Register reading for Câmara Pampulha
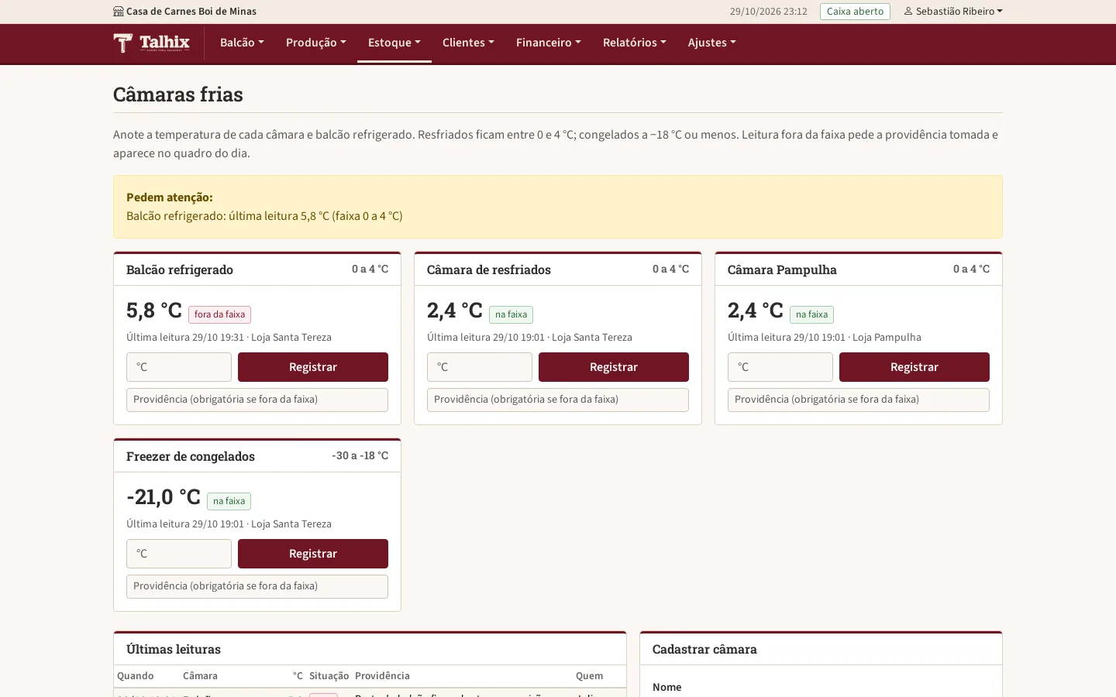 [x=914, y=367]
